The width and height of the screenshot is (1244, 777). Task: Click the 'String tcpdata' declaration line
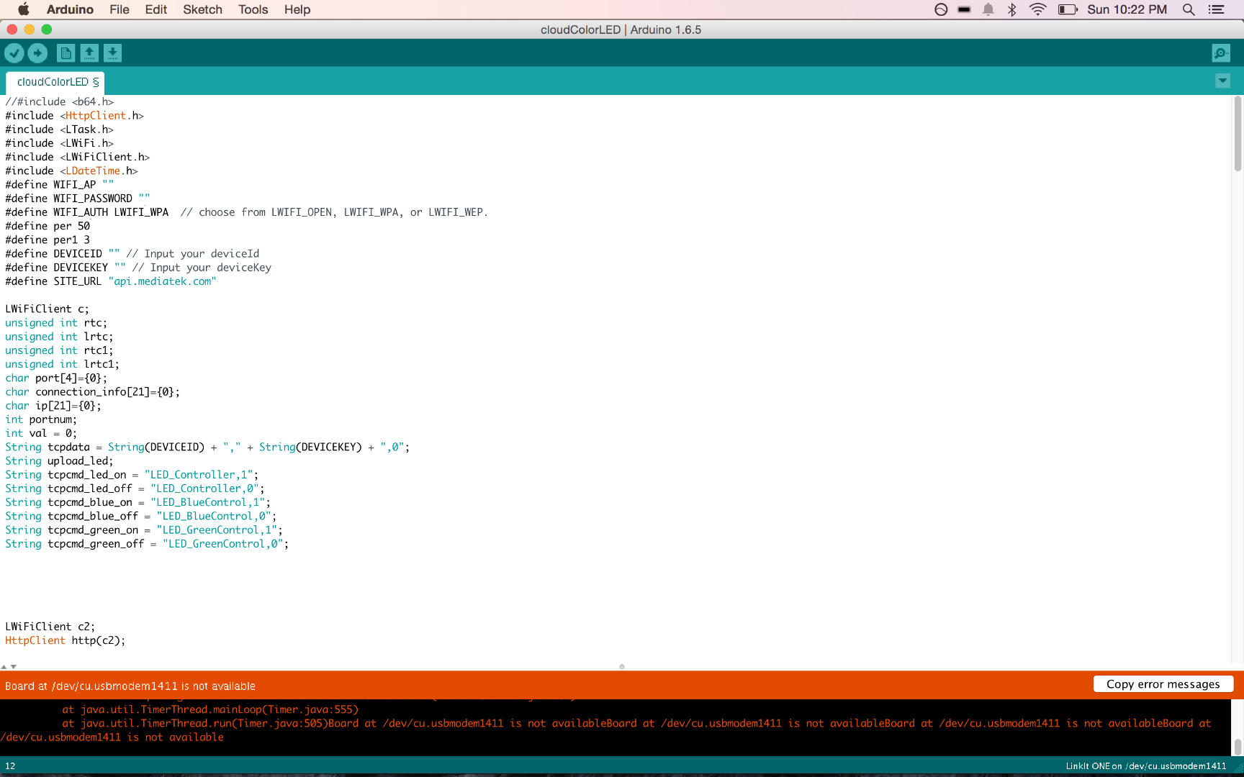click(x=207, y=447)
